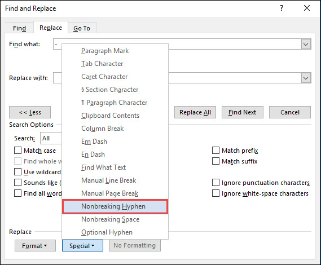Click the Find Next button
The height and width of the screenshot is (265, 321).
point(243,112)
